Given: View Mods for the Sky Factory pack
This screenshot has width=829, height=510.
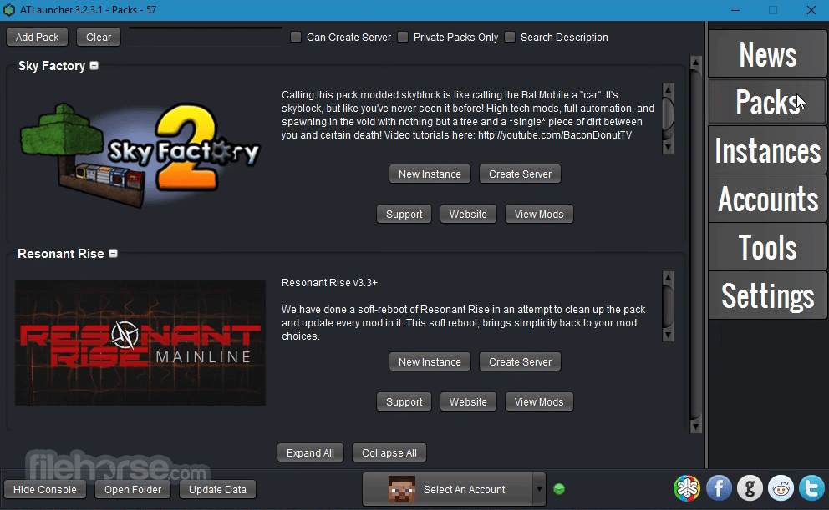Looking at the screenshot, I should click(x=539, y=214).
